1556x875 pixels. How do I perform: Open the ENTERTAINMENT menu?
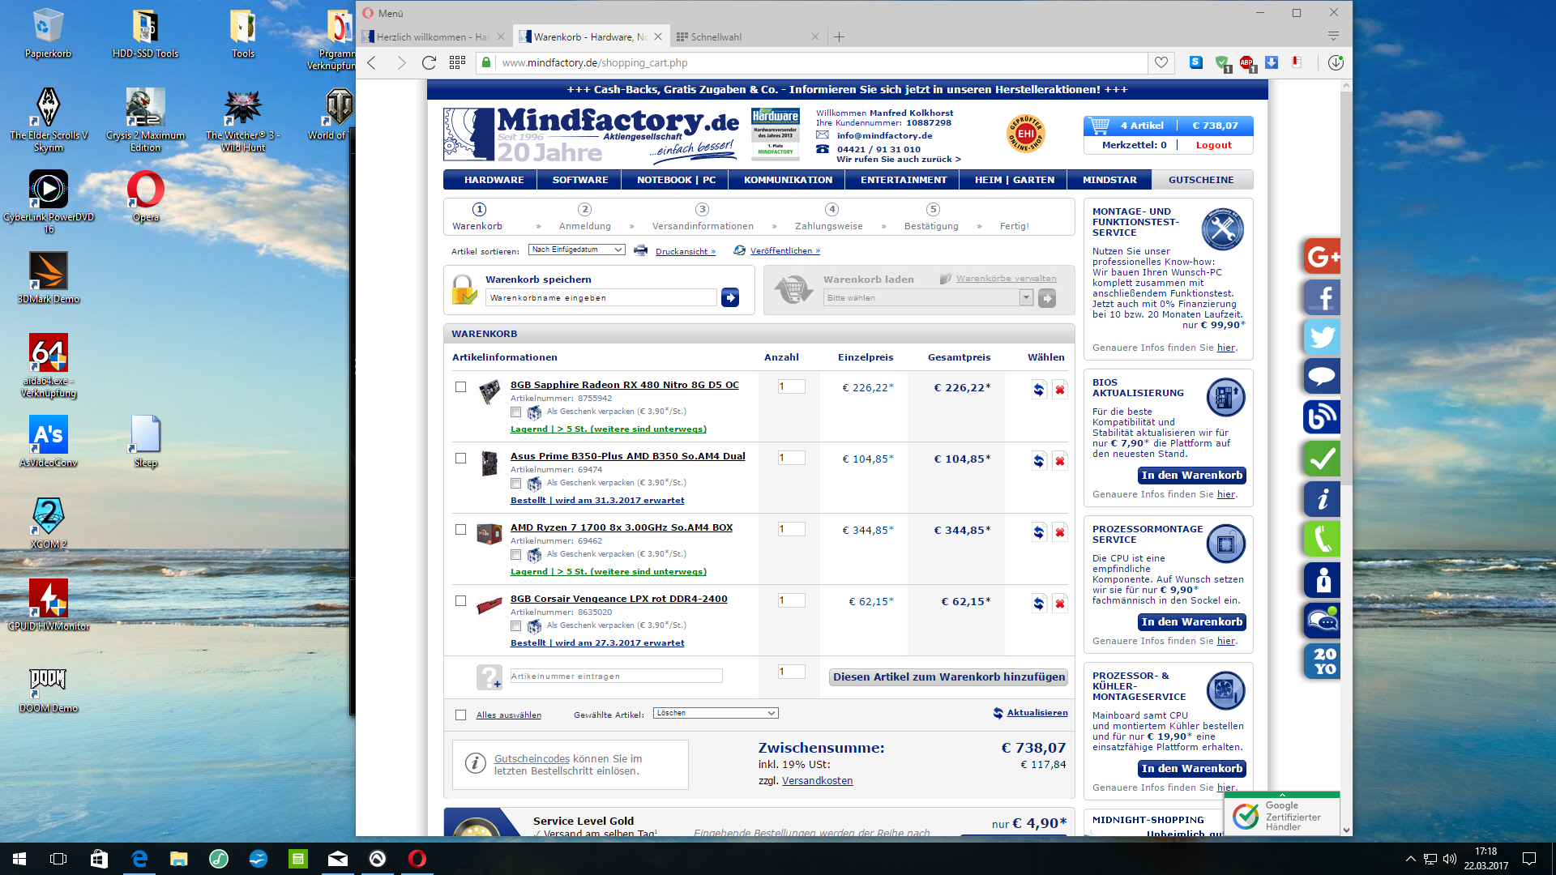click(903, 180)
